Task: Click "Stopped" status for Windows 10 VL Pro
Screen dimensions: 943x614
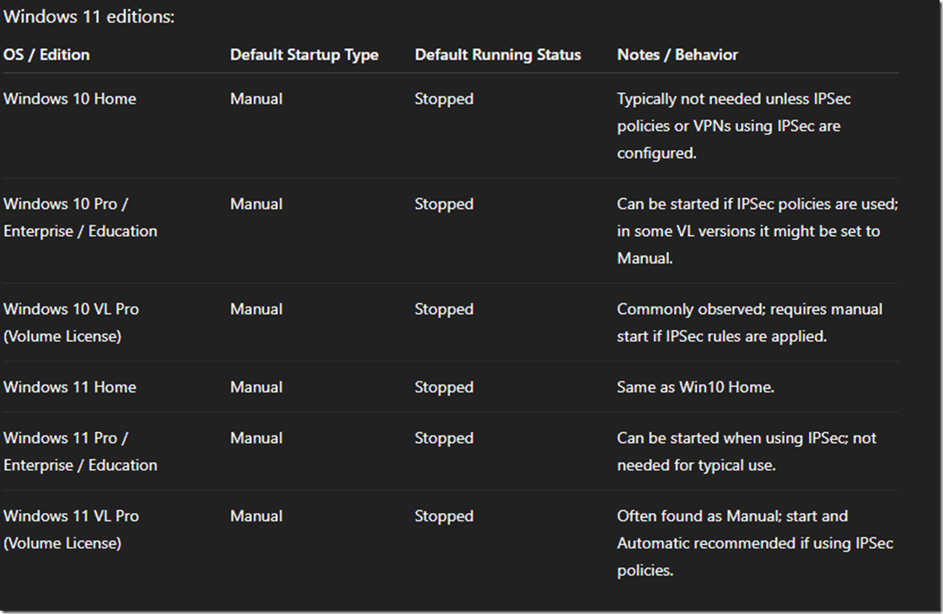Action: [444, 309]
